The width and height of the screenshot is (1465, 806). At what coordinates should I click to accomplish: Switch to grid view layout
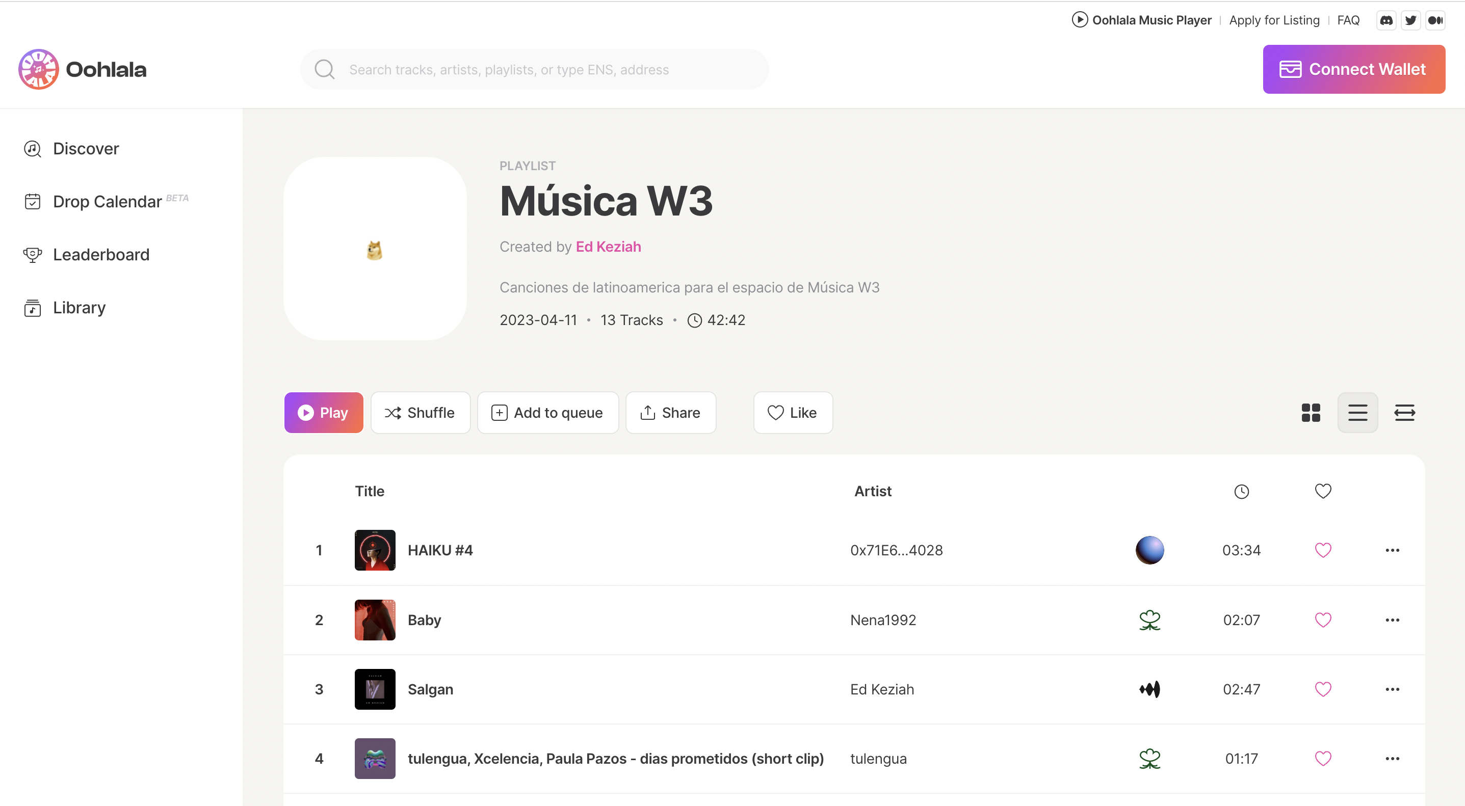pos(1311,413)
